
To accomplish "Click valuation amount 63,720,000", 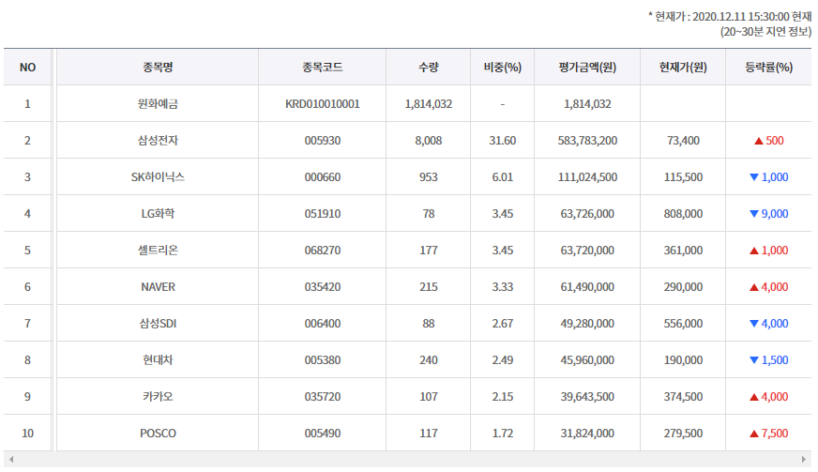I will 587,251.
